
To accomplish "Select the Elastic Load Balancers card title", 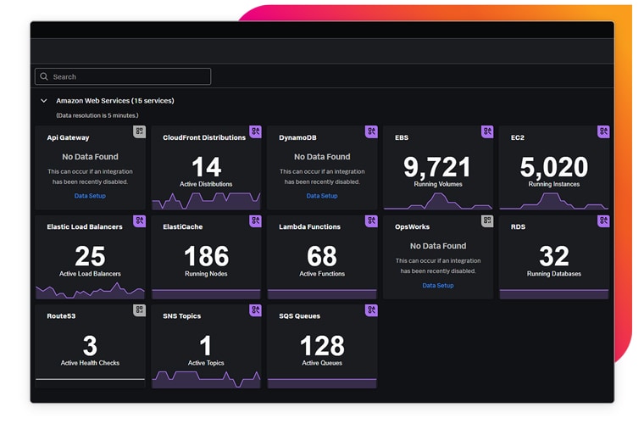I will (x=85, y=226).
